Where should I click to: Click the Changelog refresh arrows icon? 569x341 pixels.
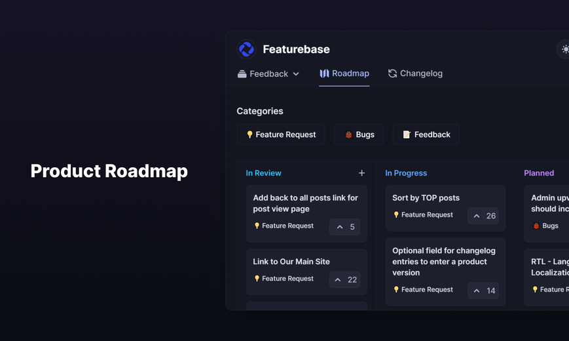point(392,73)
